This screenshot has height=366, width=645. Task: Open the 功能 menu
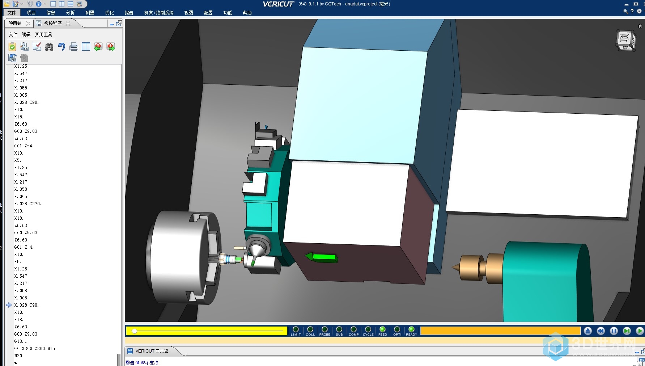pyautogui.click(x=228, y=13)
